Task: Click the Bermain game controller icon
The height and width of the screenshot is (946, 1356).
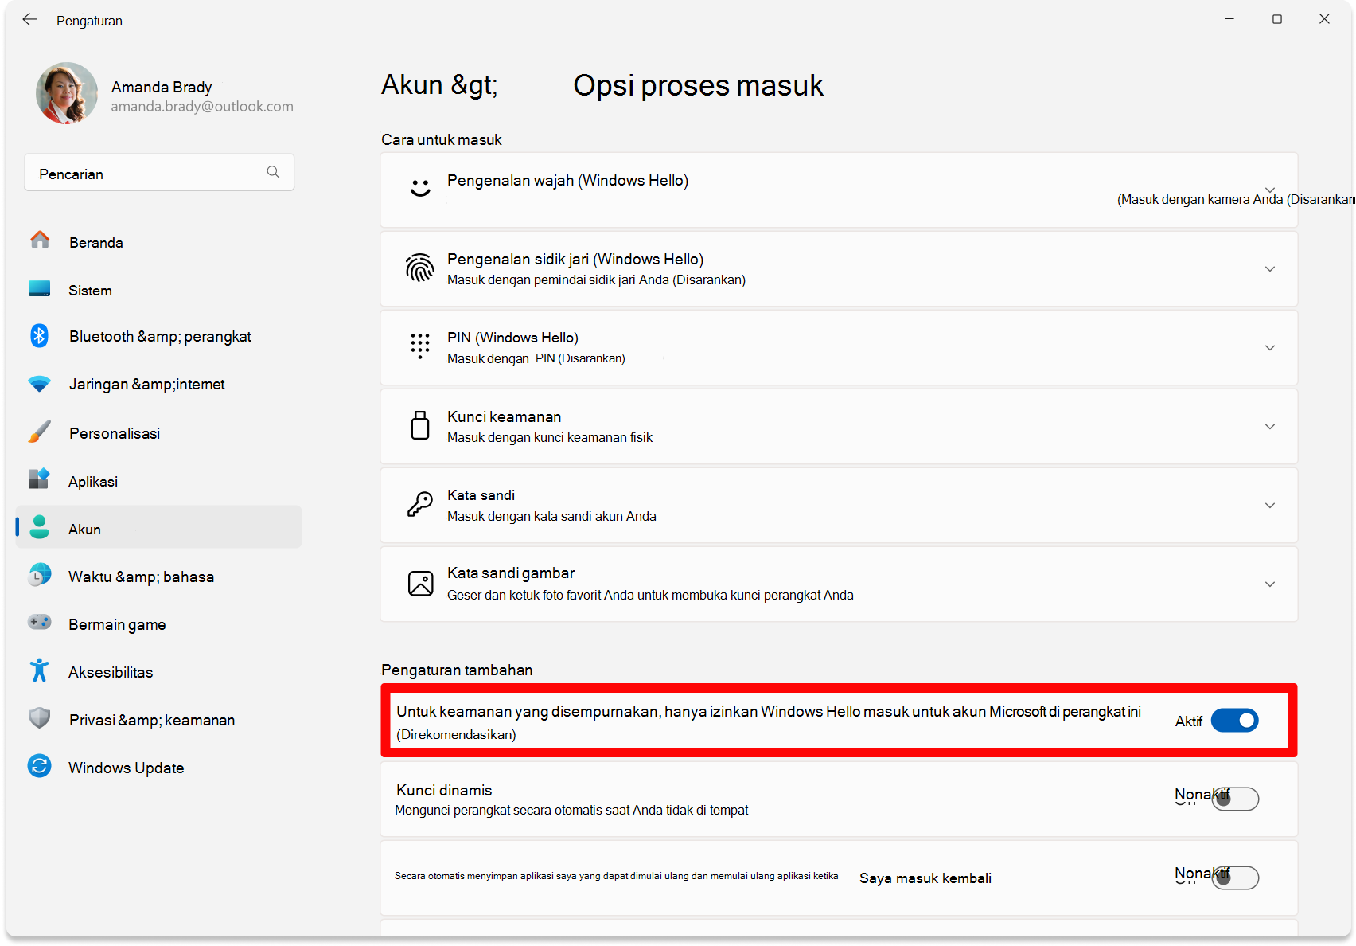Action: click(40, 622)
